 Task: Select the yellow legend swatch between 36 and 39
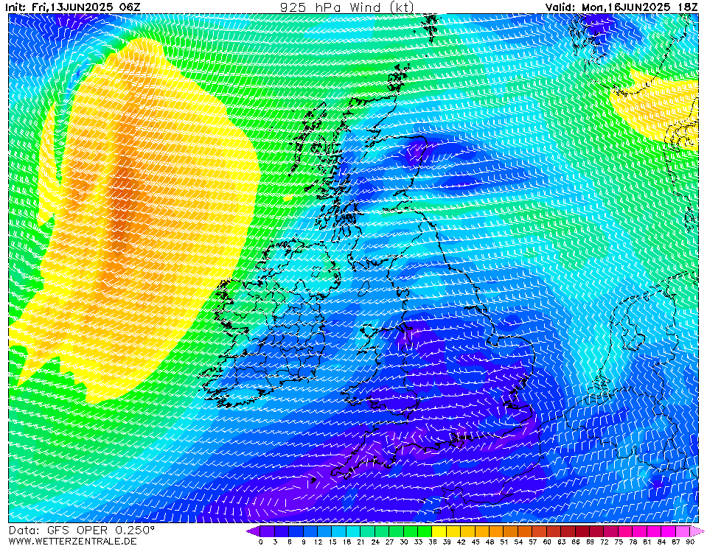[439, 531]
